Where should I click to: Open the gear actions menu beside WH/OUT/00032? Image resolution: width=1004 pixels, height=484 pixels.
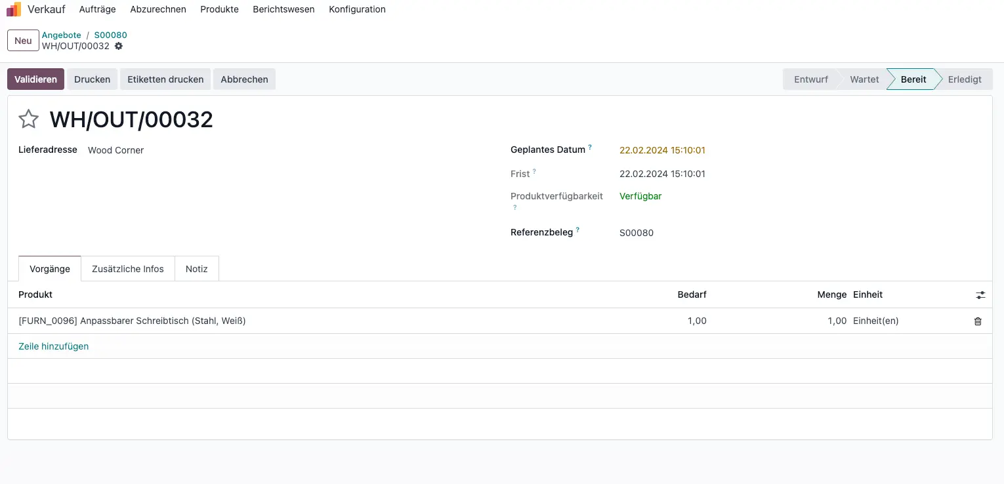click(x=119, y=46)
